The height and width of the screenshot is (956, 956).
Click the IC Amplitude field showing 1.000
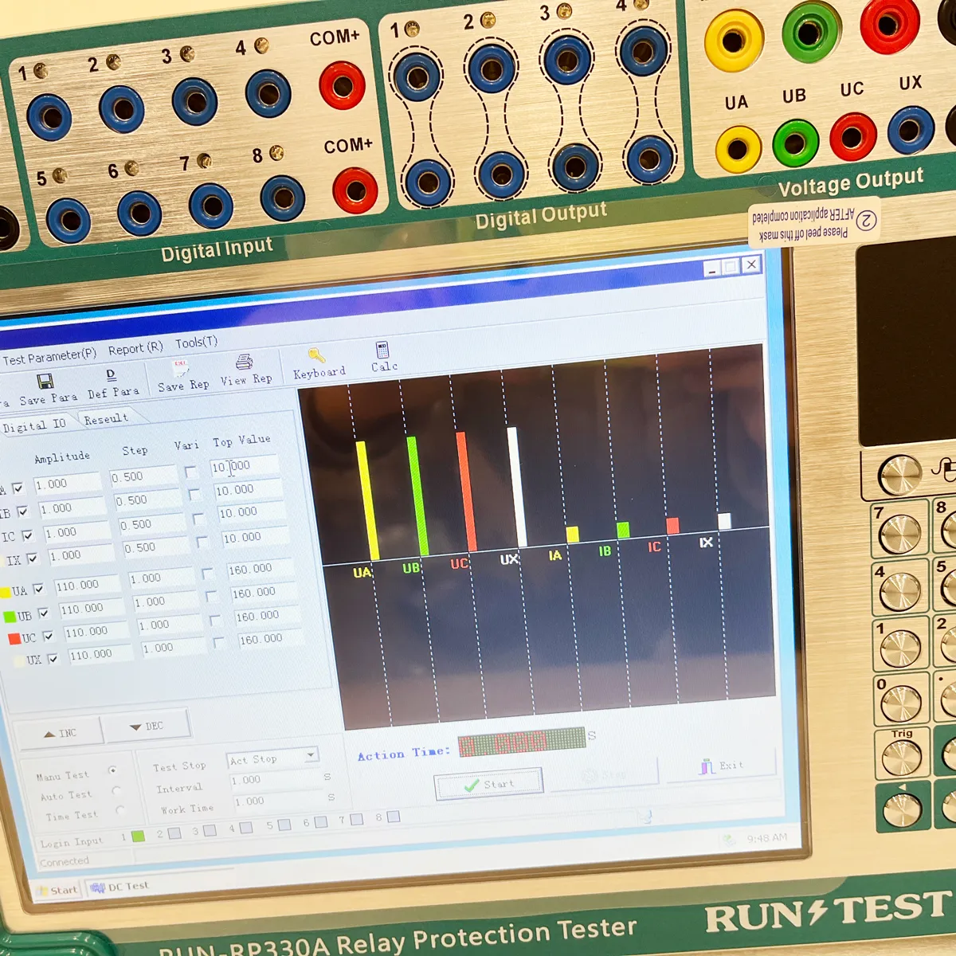74,532
